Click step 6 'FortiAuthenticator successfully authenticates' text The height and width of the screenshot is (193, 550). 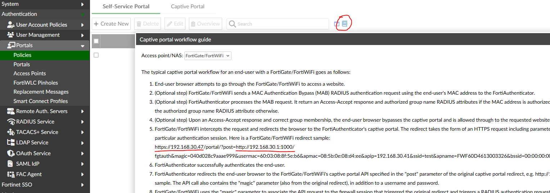[220, 165]
